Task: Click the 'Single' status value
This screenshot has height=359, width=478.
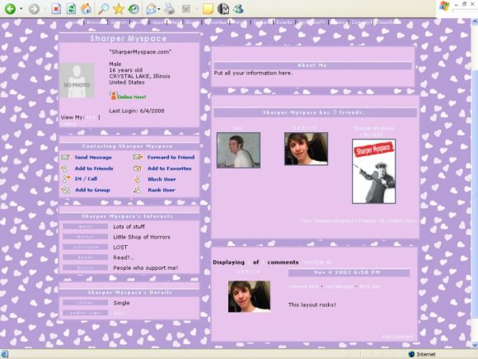Action: [121, 303]
